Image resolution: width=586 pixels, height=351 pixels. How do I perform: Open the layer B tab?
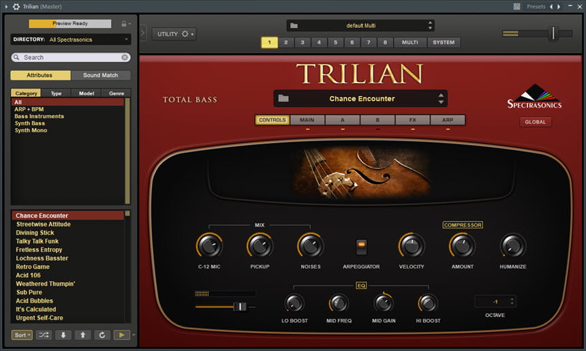pos(377,120)
